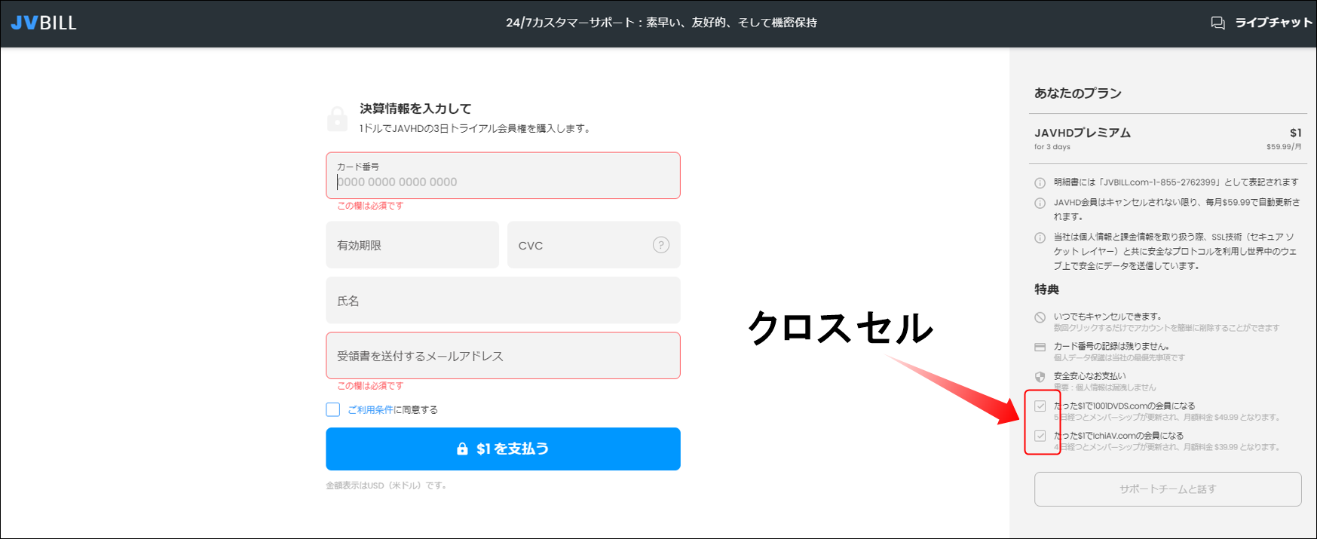Click the receipt email address field

[503, 356]
